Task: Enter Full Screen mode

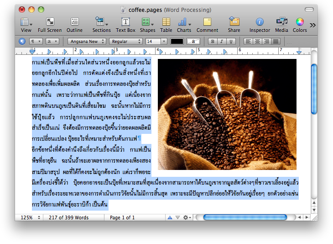Action: (50, 25)
